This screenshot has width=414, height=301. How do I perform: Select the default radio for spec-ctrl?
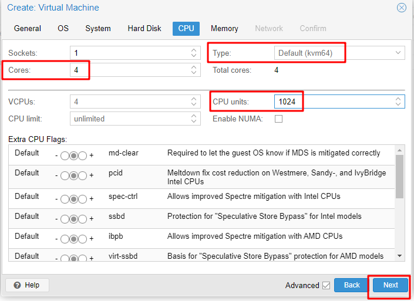click(x=73, y=199)
